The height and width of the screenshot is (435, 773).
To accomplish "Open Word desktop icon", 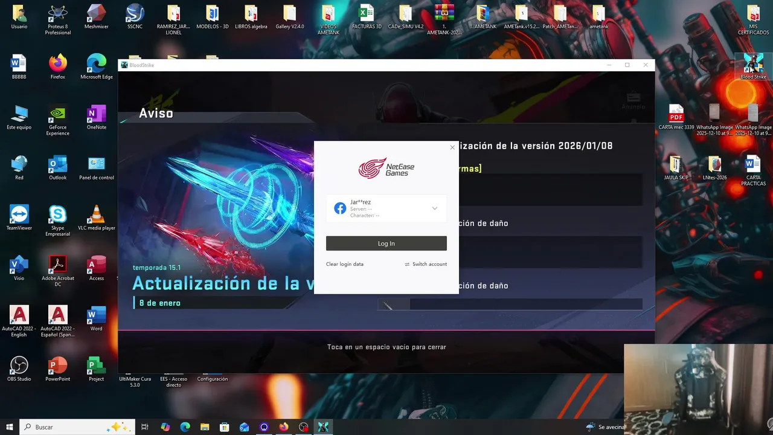I will coord(97,318).
